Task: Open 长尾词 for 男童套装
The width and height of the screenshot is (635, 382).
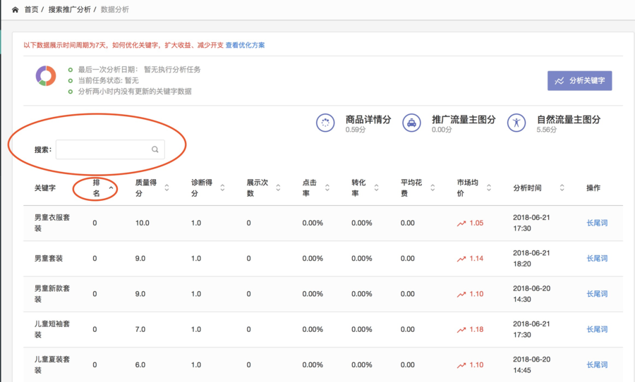Action: pos(597,258)
